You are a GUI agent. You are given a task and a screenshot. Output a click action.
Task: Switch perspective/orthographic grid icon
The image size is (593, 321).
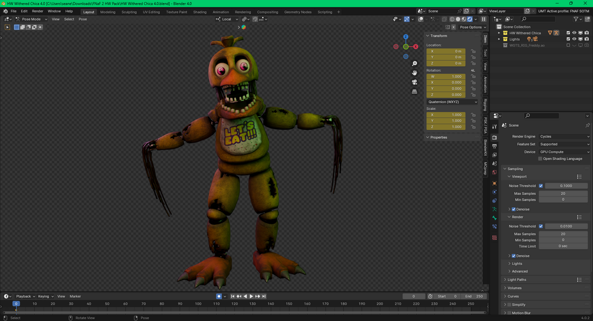coord(414,91)
